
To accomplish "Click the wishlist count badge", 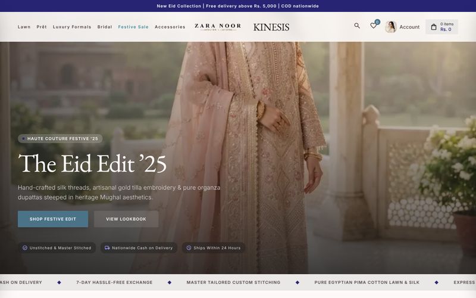I will click(377, 22).
